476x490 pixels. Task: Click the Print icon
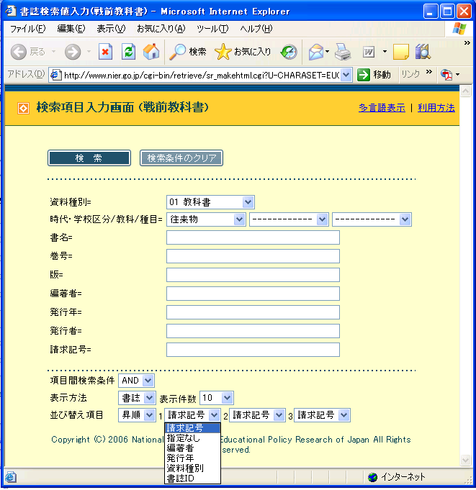point(343,52)
